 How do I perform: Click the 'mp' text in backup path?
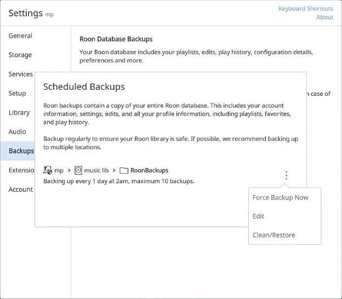click(59, 170)
